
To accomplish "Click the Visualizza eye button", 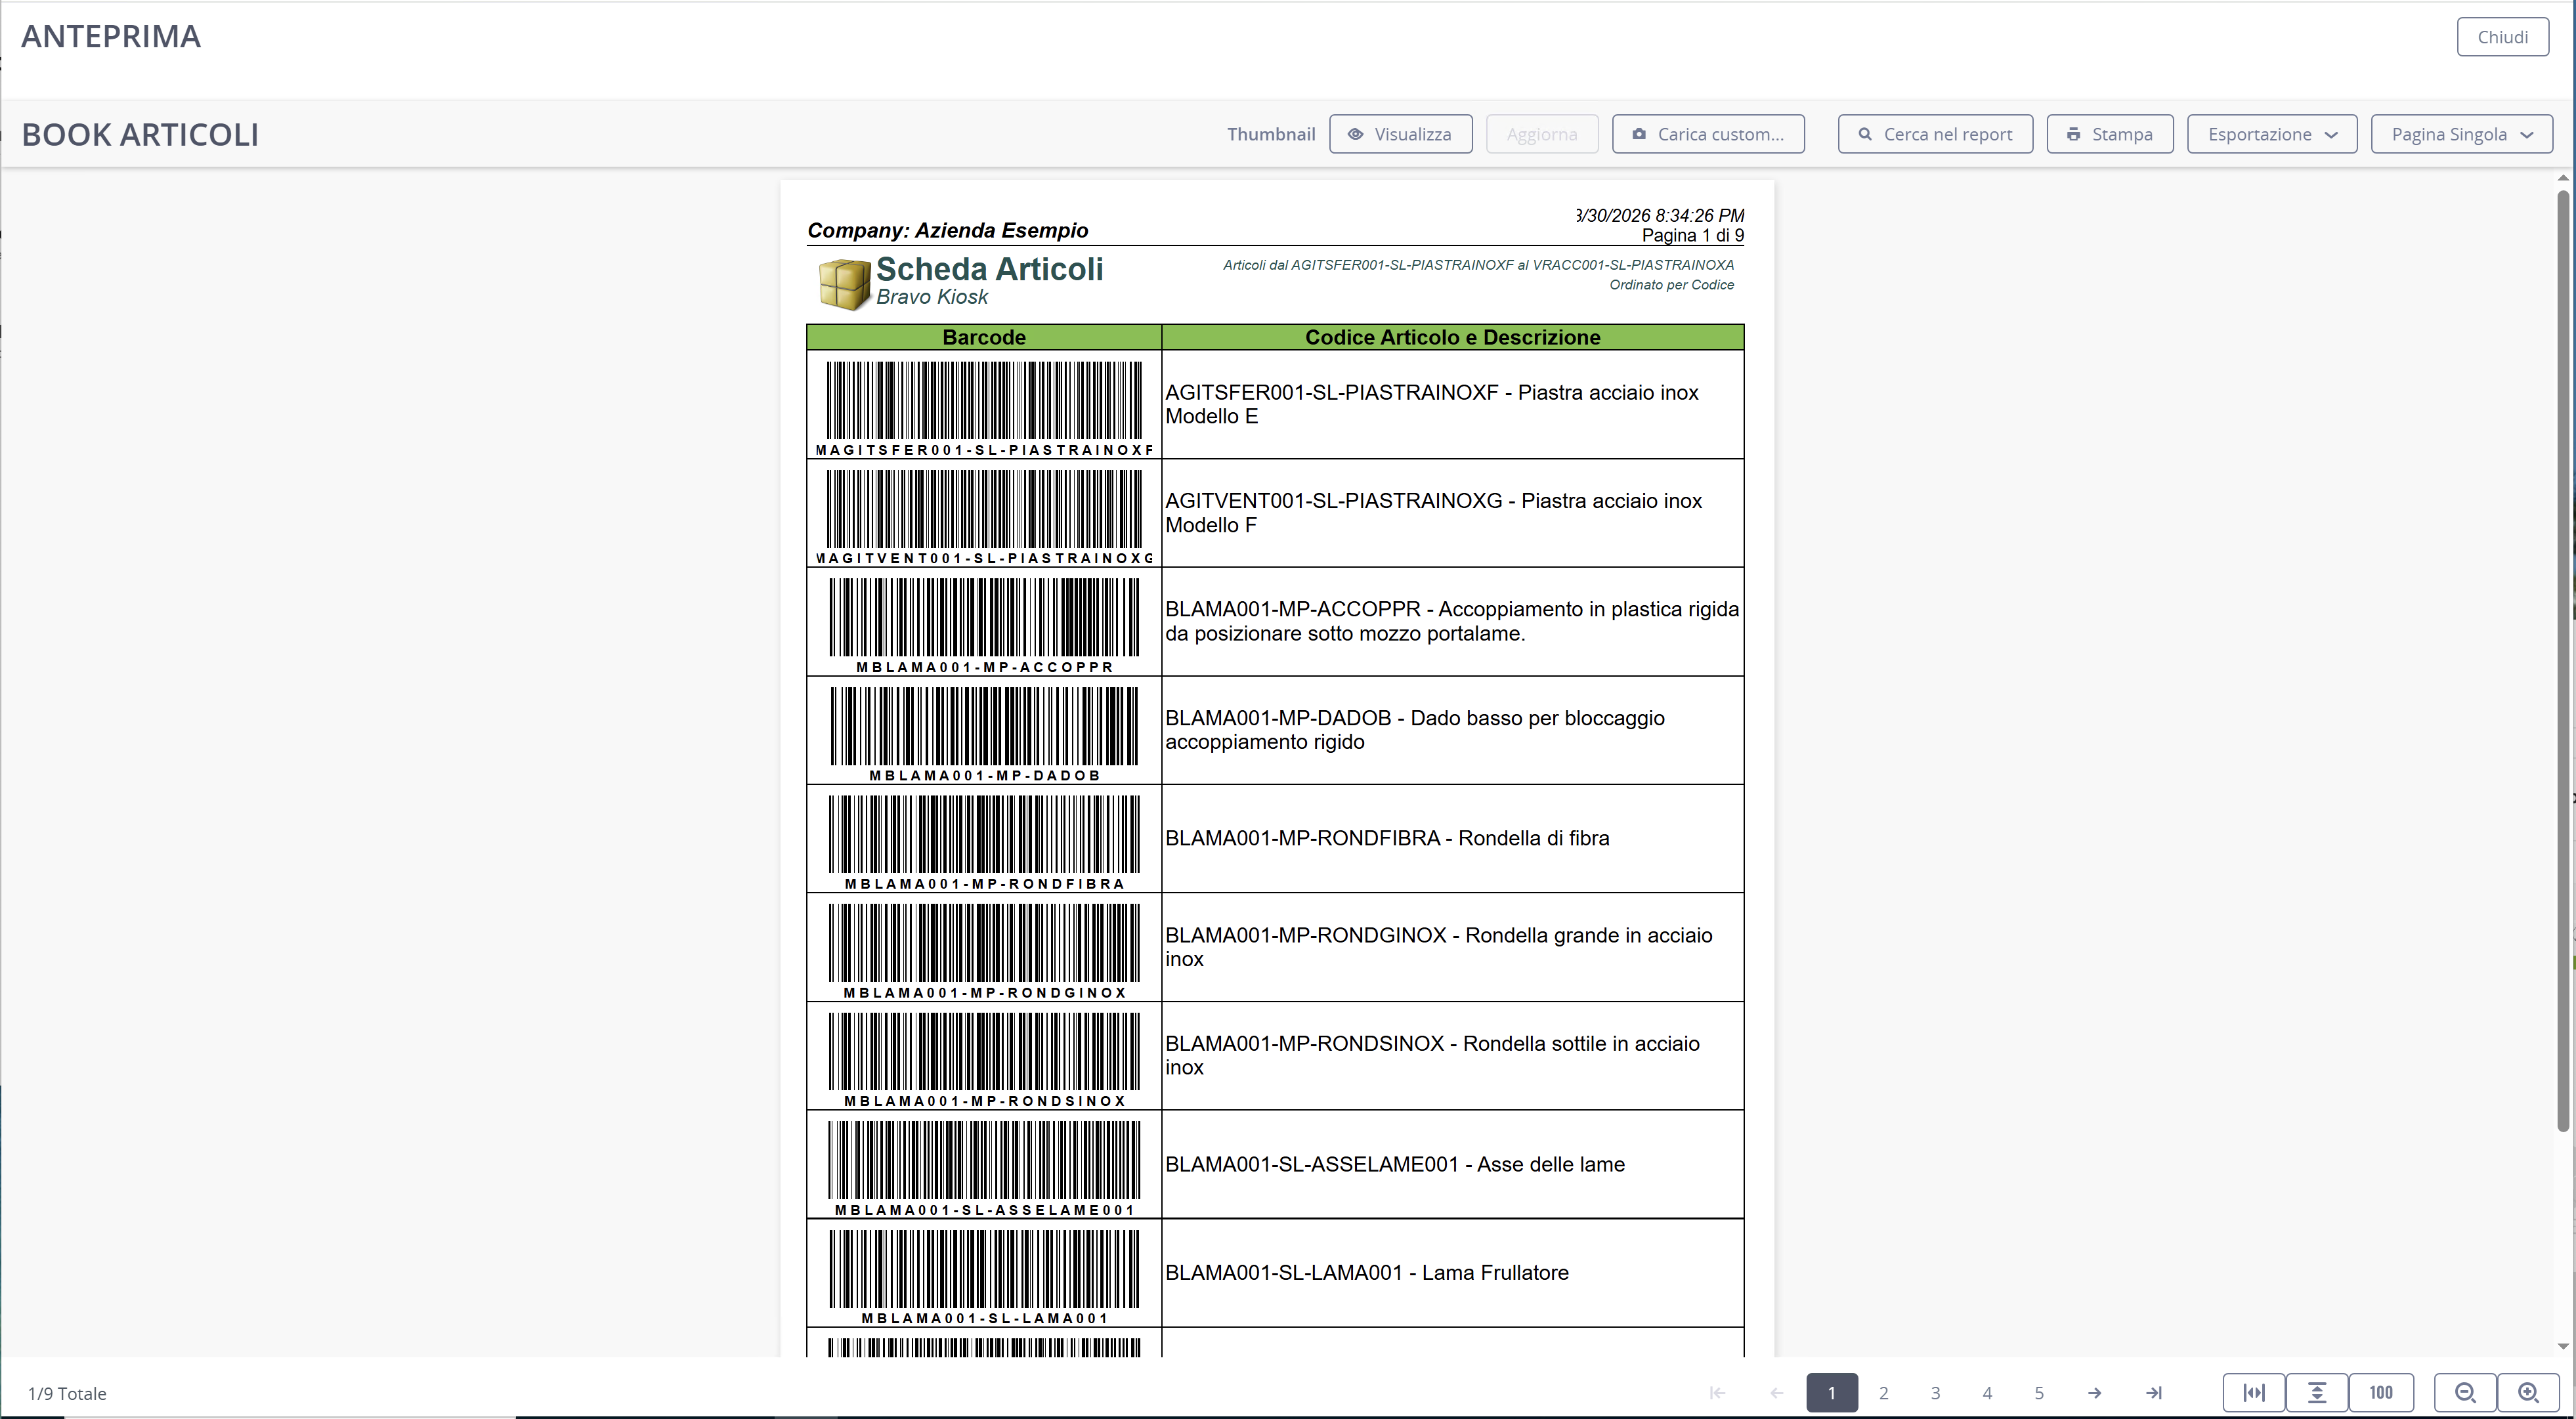I will [x=1400, y=134].
